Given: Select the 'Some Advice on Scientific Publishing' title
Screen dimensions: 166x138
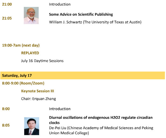Looking at the screenshot, I should [81, 14].
